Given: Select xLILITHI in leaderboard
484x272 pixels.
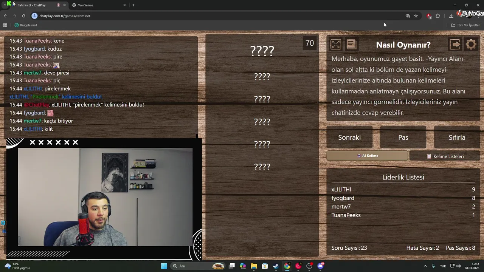Looking at the screenshot, I should click(341, 190).
